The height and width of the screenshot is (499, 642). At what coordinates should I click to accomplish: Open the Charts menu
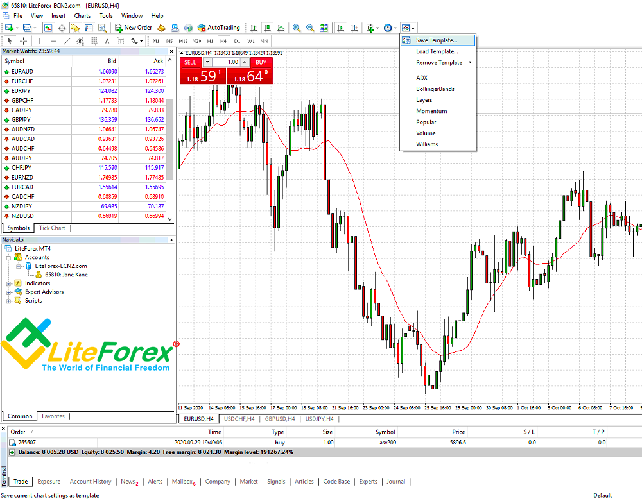82,16
